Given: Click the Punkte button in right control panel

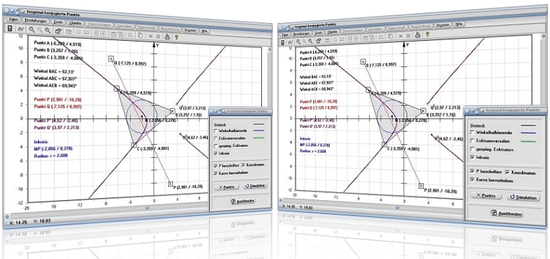Looking at the screenshot, I should 486,195.
